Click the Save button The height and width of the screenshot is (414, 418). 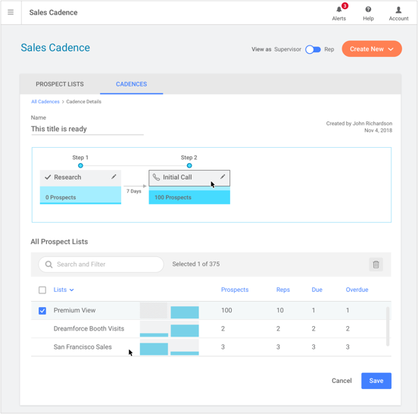[x=376, y=381]
